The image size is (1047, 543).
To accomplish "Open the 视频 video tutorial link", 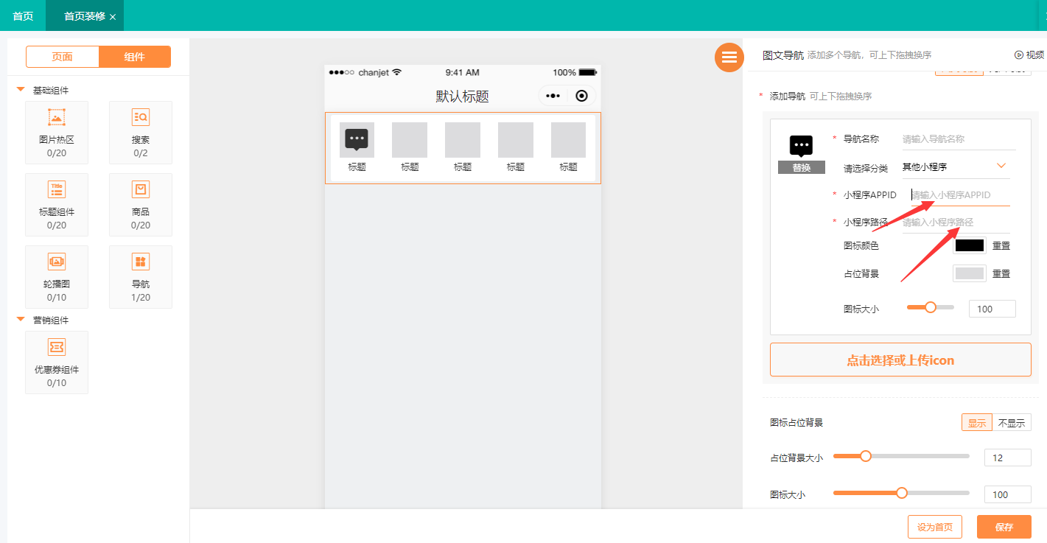I will click(1029, 55).
